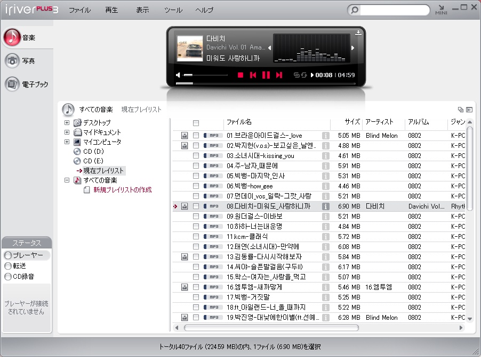The image size is (481, 357).
Task: Toggle shuffle/repeat mode icon in player
Action: (300, 75)
